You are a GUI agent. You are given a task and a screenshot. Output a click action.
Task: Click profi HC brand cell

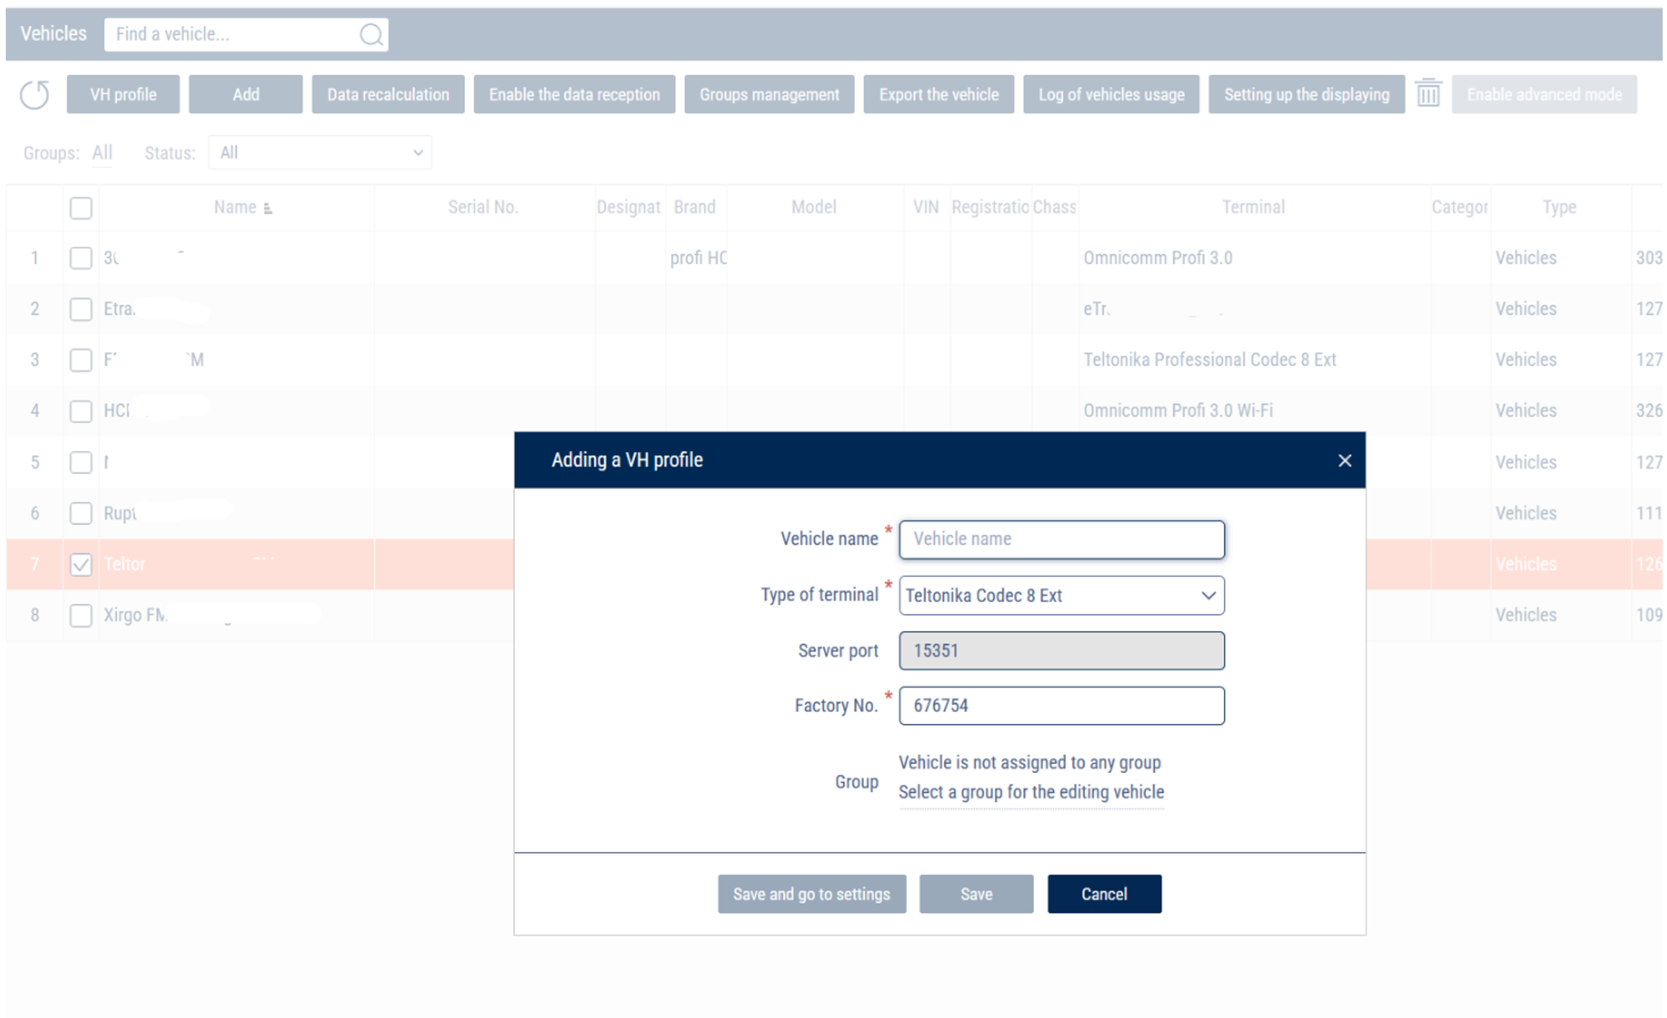(698, 258)
